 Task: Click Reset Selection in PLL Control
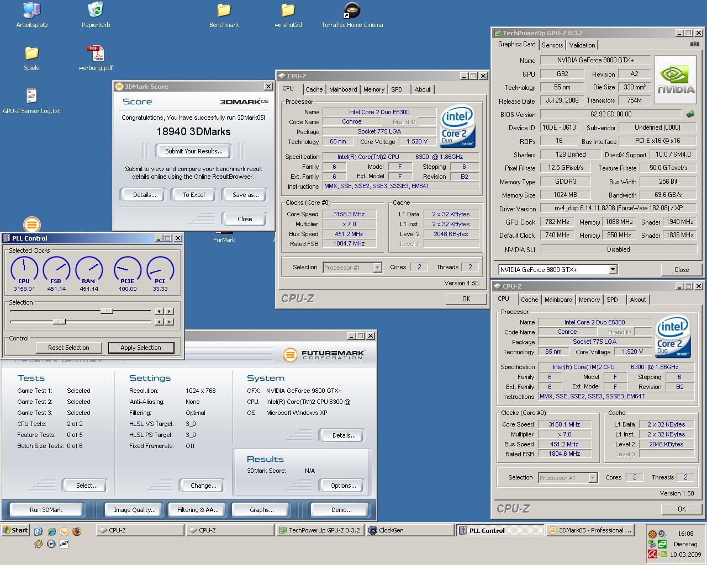pyautogui.click(x=68, y=348)
